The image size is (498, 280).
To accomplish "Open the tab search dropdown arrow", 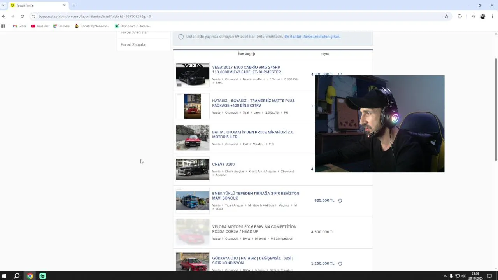I will point(3,5).
